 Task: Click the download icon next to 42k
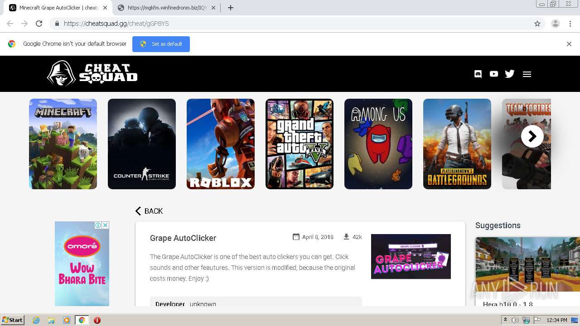pos(346,237)
